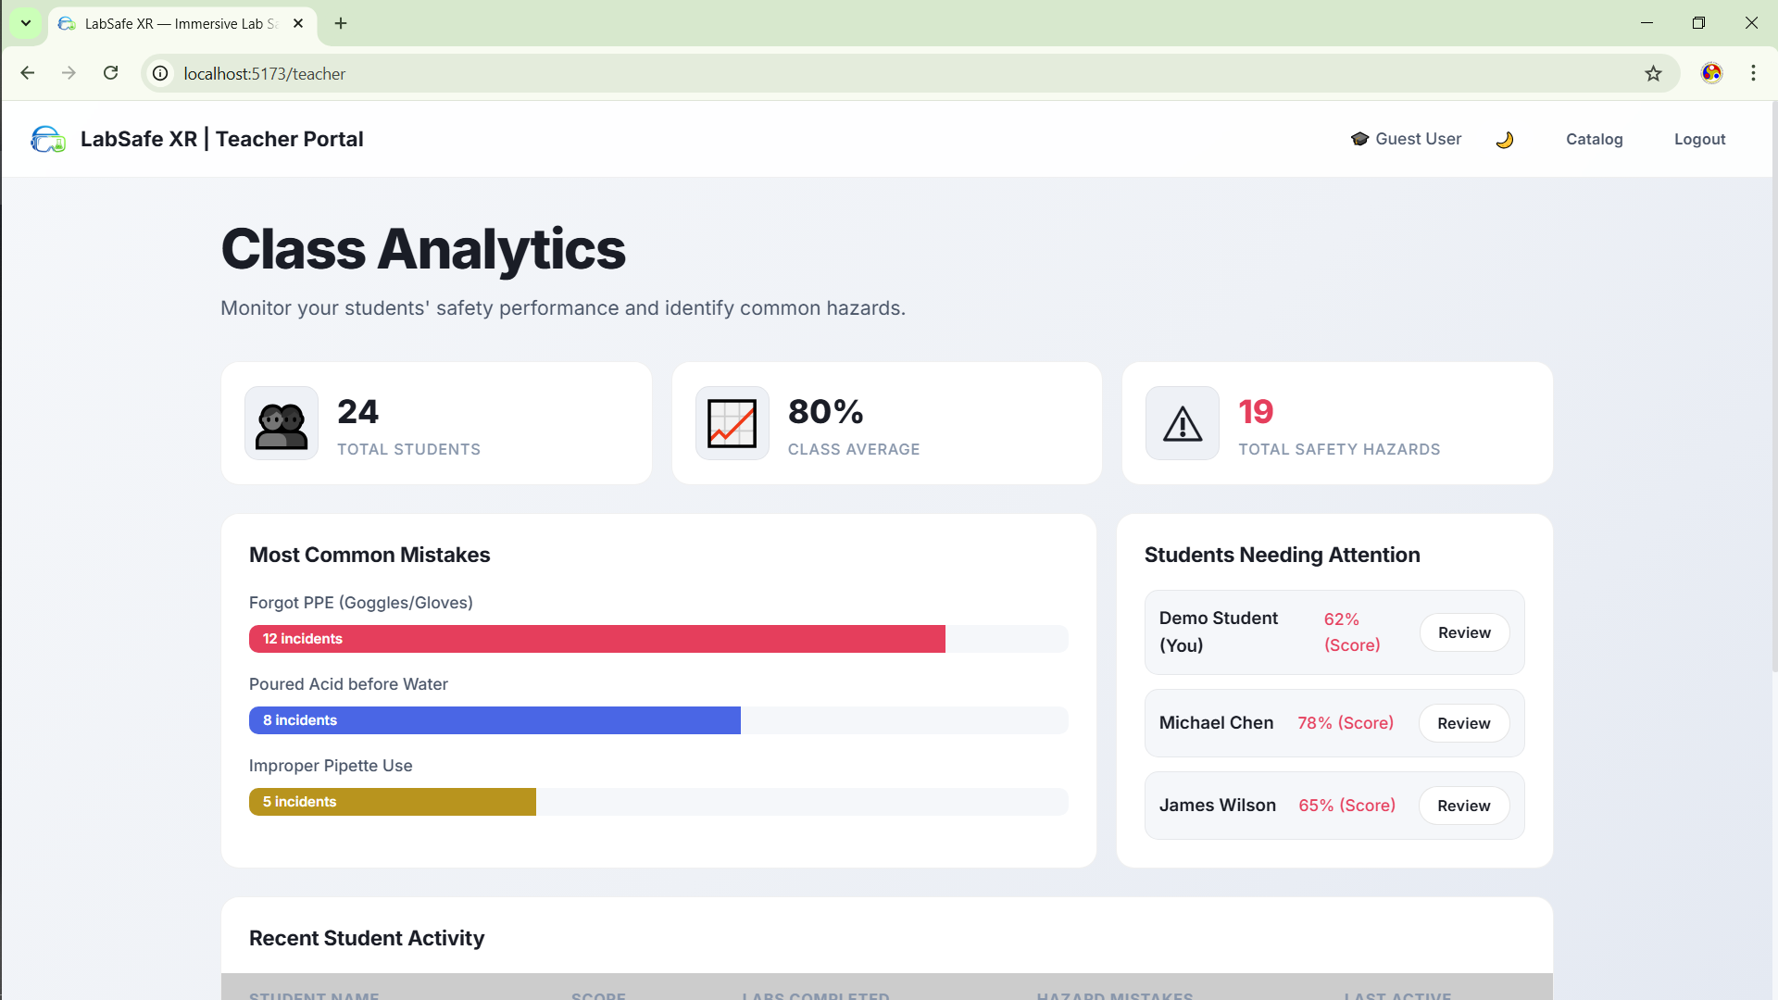The width and height of the screenshot is (1778, 1000).
Task: Open Chrome three-dot menu
Action: [1753, 73]
